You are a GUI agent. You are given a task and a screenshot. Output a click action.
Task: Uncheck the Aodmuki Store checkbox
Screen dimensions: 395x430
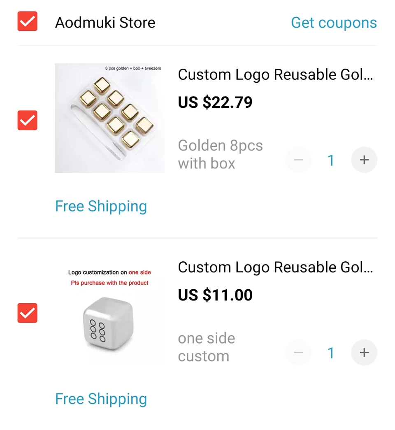27,21
